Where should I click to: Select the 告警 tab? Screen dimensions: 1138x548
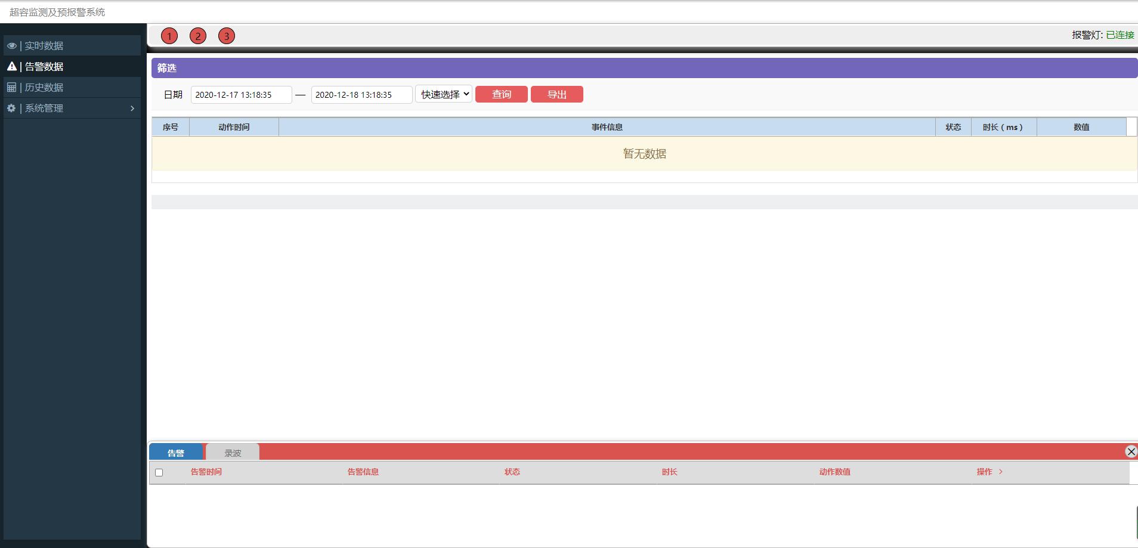176,453
